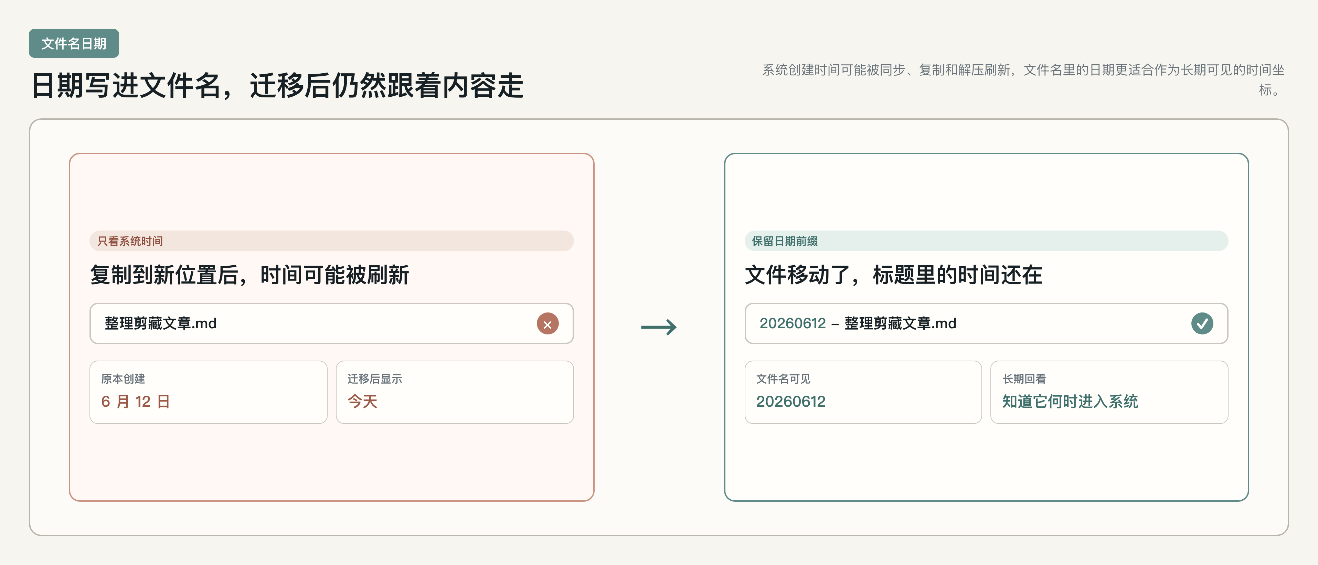The width and height of the screenshot is (1318, 565).
Task: Click the green checkmark icon in filename field
Action: tap(1202, 323)
